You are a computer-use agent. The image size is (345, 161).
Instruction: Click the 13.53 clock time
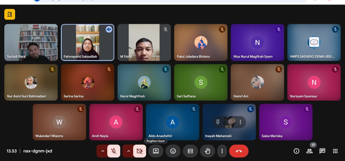point(12,151)
